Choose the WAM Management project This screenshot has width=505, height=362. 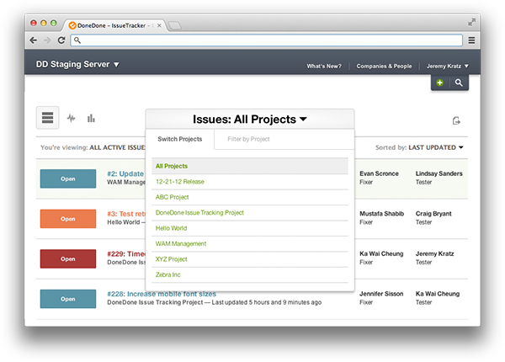pos(250,243)
